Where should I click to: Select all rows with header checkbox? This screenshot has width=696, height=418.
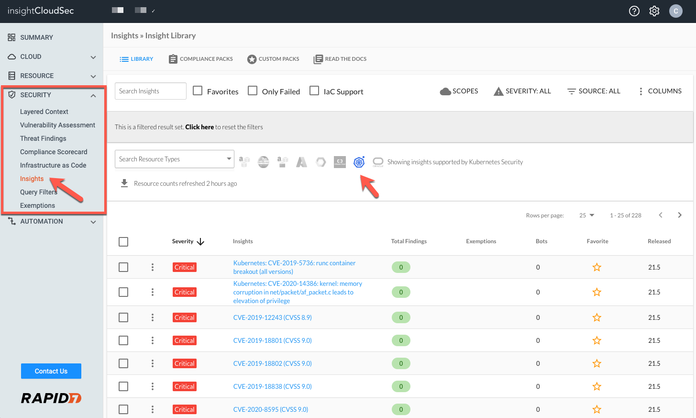123,242
